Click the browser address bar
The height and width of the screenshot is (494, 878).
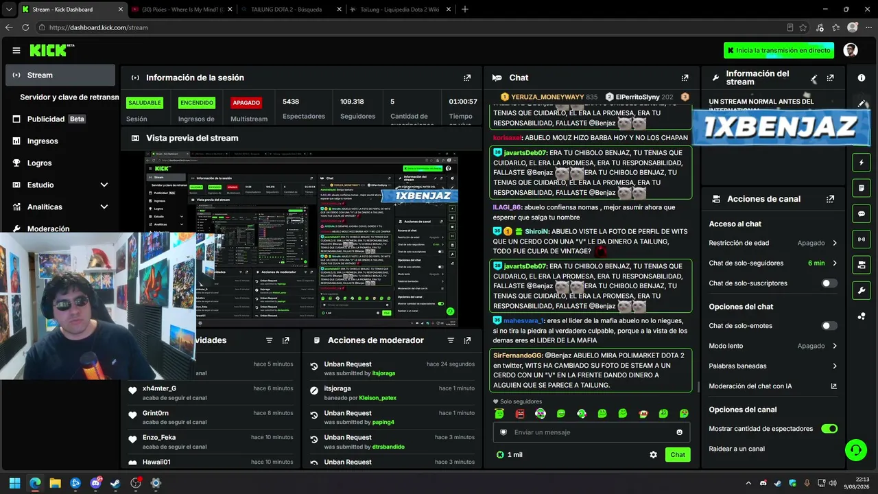[412, 27]
